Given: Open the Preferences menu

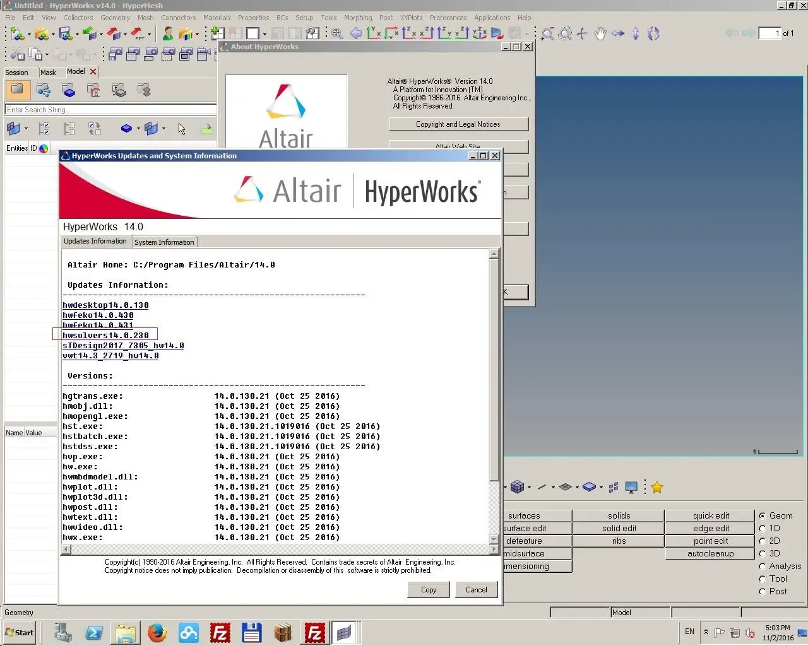Looking at the screenshot, I should pos(448,18).
